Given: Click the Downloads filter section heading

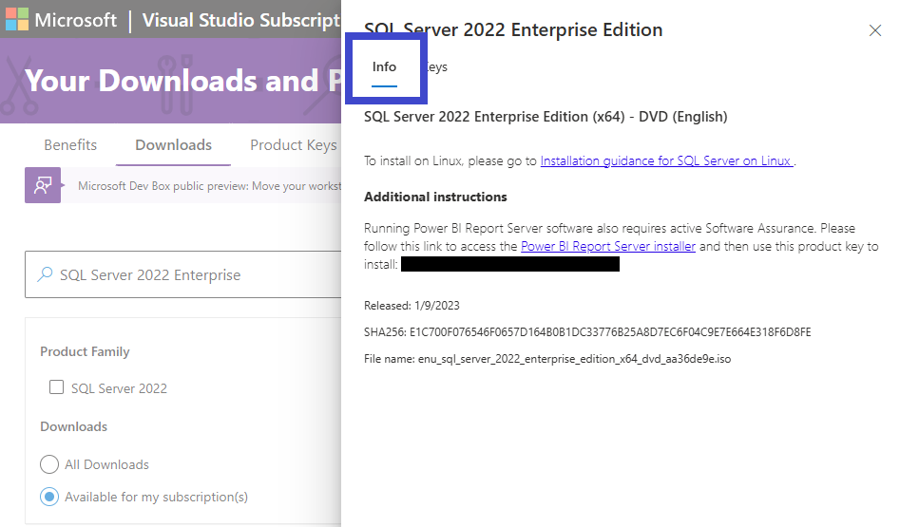Looking at the screenshot, I should (73, 426).
